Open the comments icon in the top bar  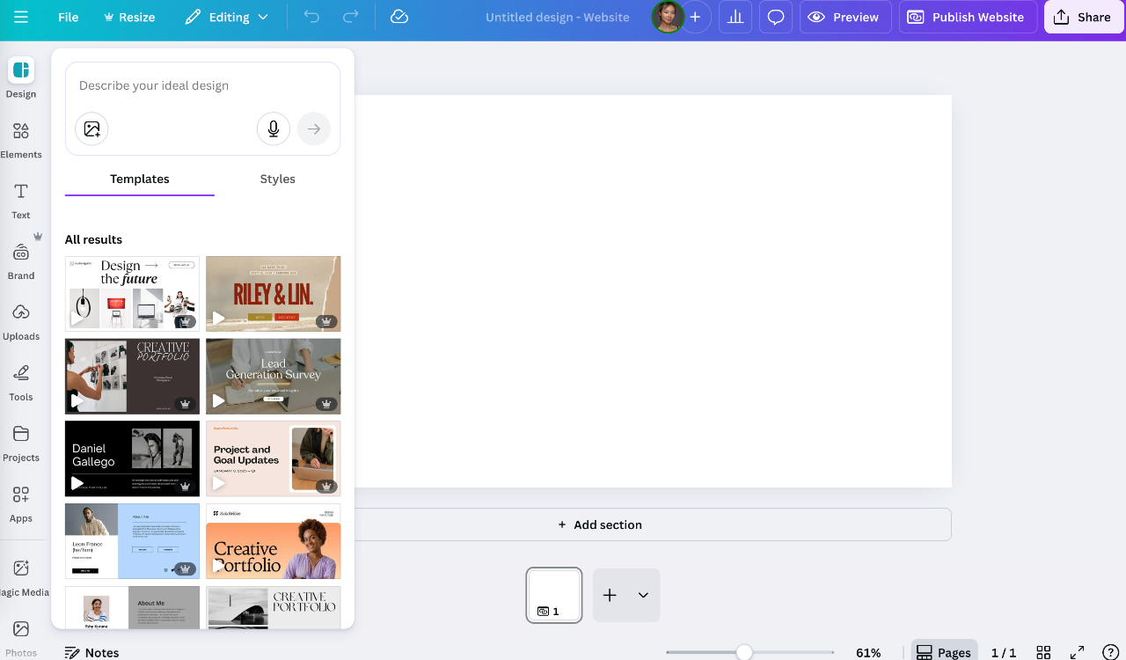click(x=775, y=17)
